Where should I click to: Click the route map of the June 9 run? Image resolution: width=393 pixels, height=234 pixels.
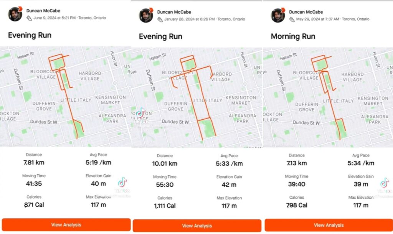pos(65,96)
